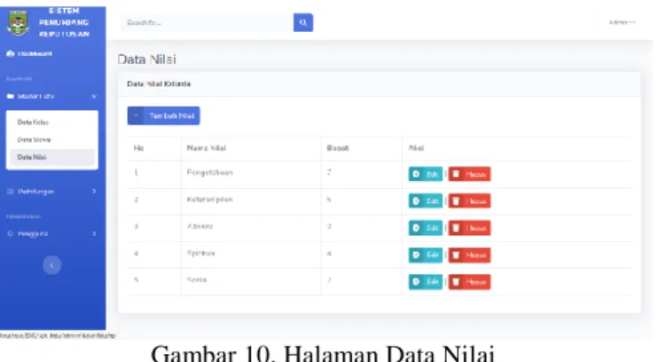The width and height of the screenshot is (659, 362).
Task: Edit the Spiritual row
Action: 426,255
